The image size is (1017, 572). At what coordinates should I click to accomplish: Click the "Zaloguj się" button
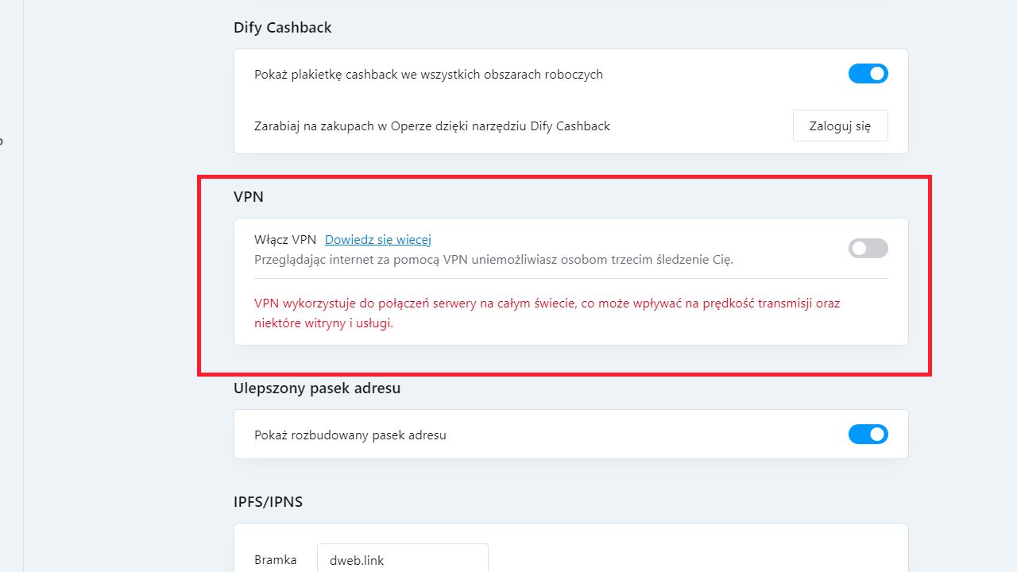pyautogui.click(x=840, y=126)
